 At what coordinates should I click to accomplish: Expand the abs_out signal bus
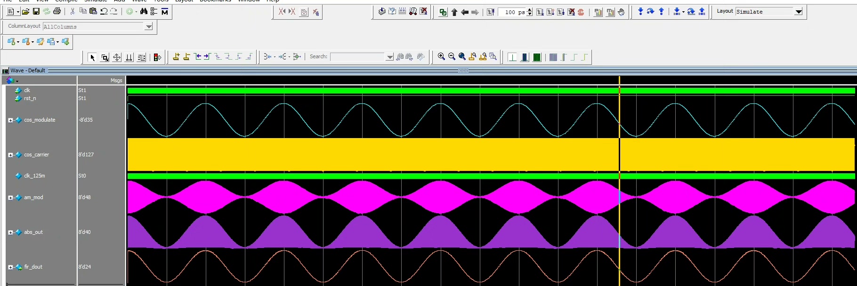(10, 232)
